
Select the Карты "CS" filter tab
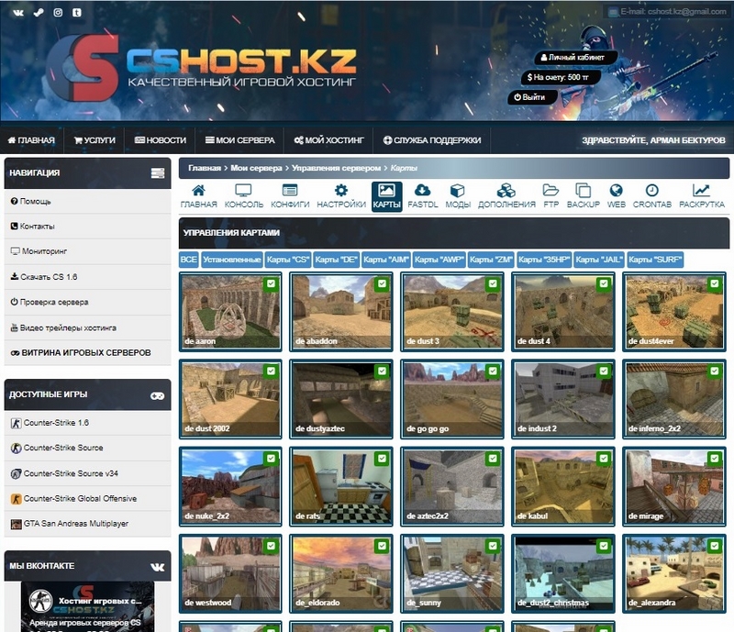288,260
